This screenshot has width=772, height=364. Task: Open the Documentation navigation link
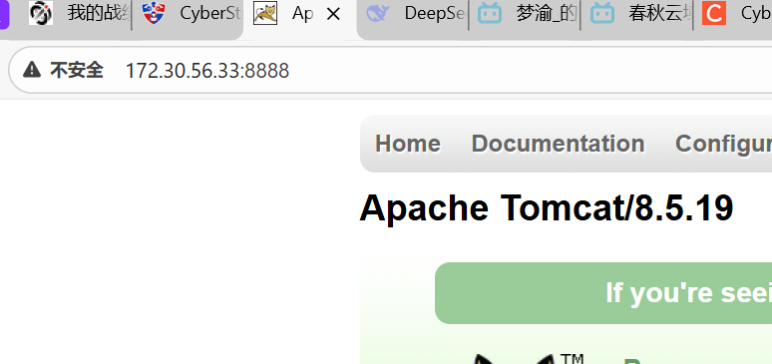[558, 144]
